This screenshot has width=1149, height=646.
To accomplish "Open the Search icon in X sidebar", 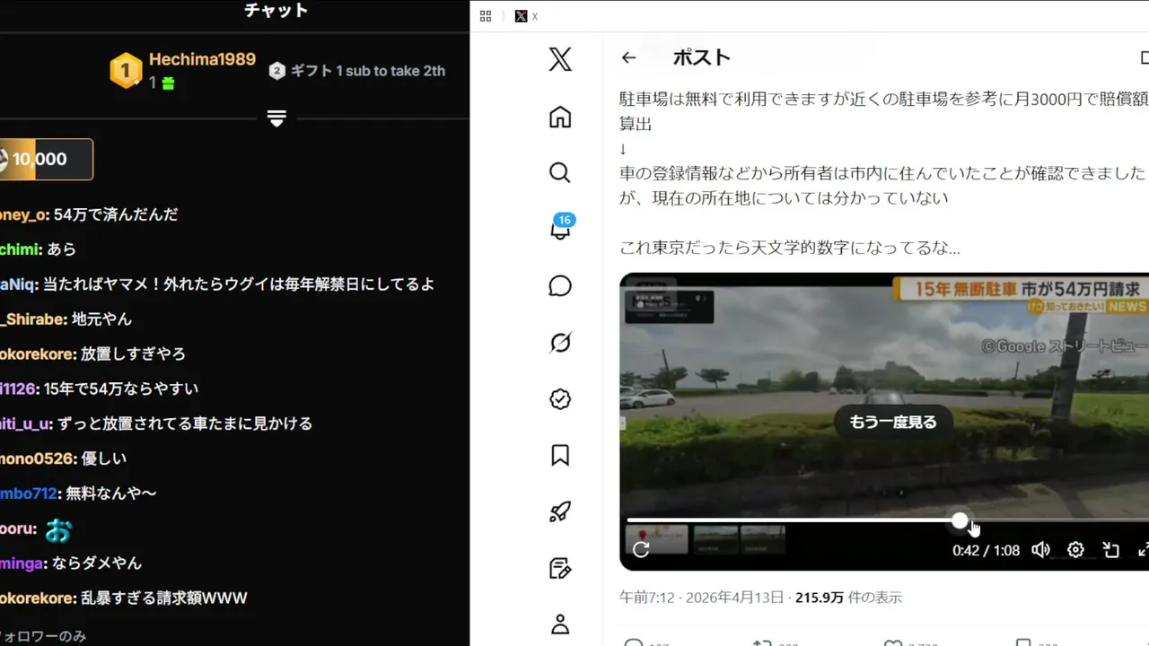I will tap(560, 173).
